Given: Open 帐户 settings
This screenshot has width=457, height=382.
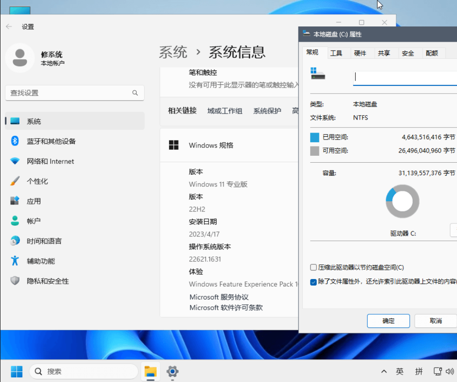Looking at the screenshot, I should tap(75, 221).
